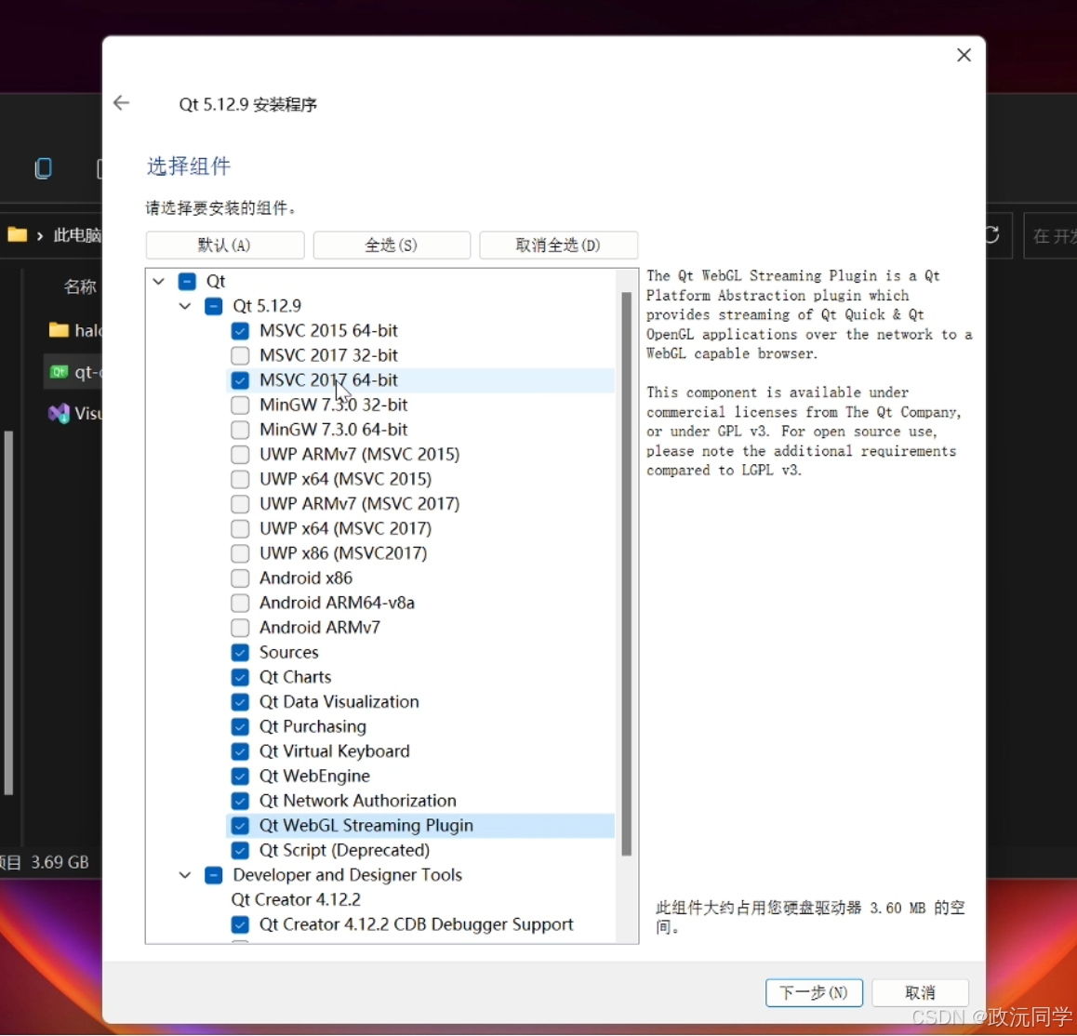This screenshot has height=1036, width=1077.
Task: Uncheck the Sources component
Action: pyautogui.click(x=240, y=652)
